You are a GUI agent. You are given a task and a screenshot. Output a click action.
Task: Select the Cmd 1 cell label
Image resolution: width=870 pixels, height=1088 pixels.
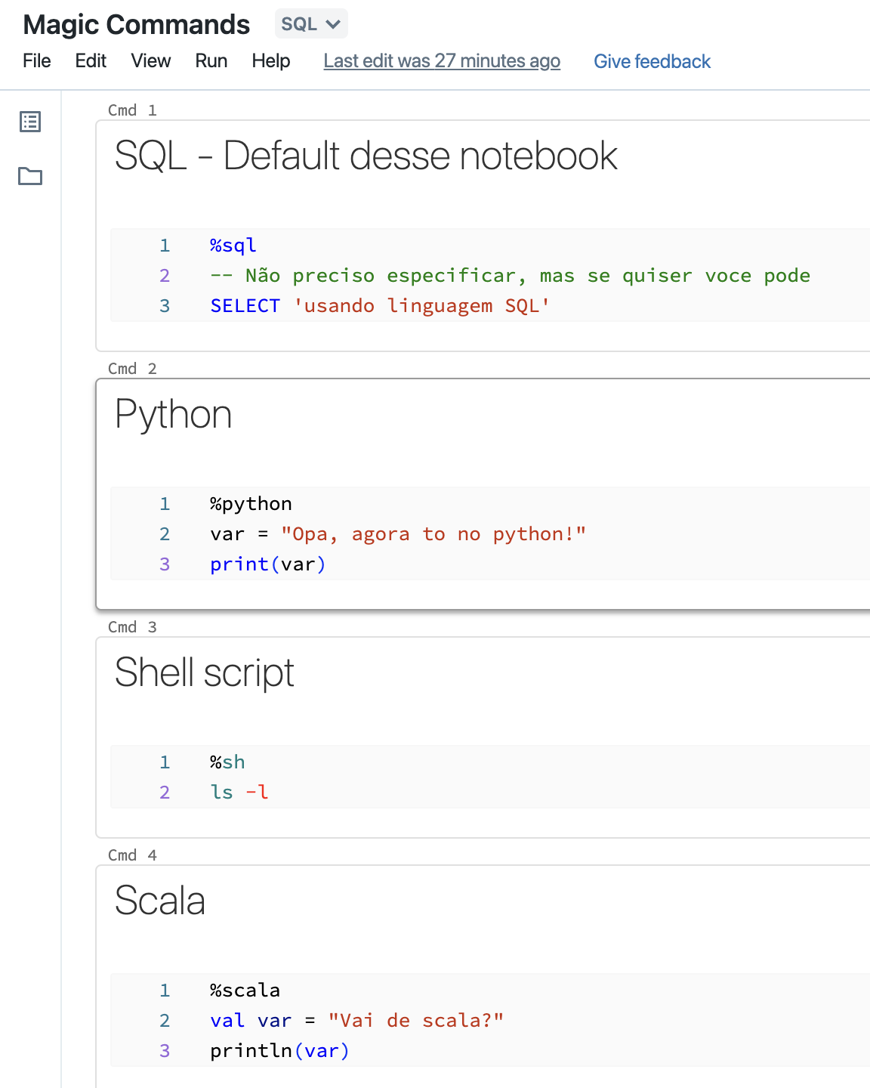click(x=132, y=110)
